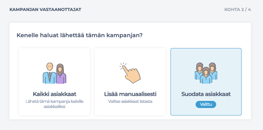Click the man and woman customers icon
Screen dimensions: 263x130
pyautogui.click(x=54, y=73)
